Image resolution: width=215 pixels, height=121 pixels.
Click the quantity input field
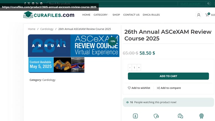[x=134, y=68]
